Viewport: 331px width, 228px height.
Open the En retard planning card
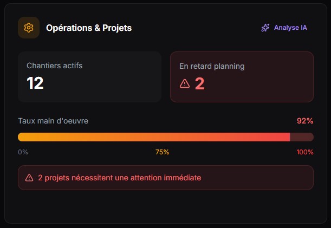(x=242, y=76)
